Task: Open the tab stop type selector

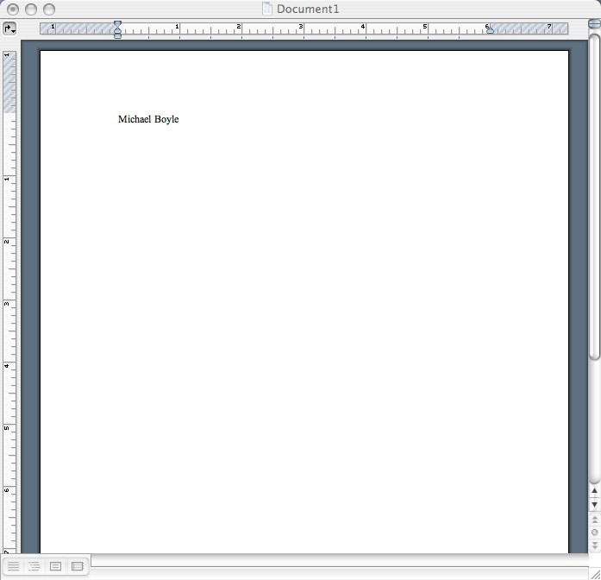Action: pos(9,28)
